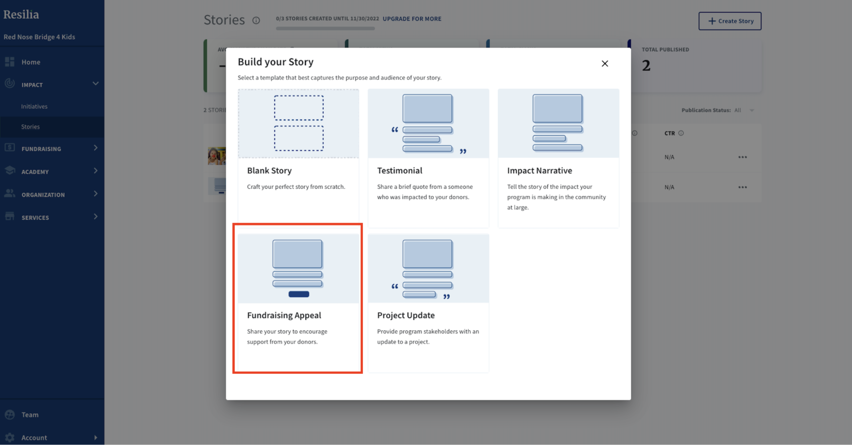The image size is (852, 445).
Task: Select the Blank Story template icon
Action: click(298, 123)
